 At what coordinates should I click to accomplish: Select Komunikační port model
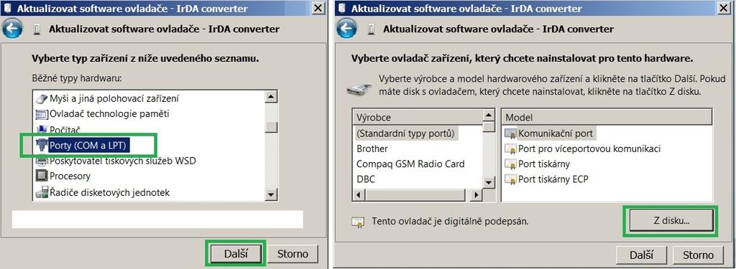[556, 133]
